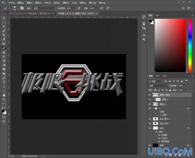The width and height of the screenshot is (195, 158).
Task: Open the Layers panel options menu
Action: tap(192, 76)
